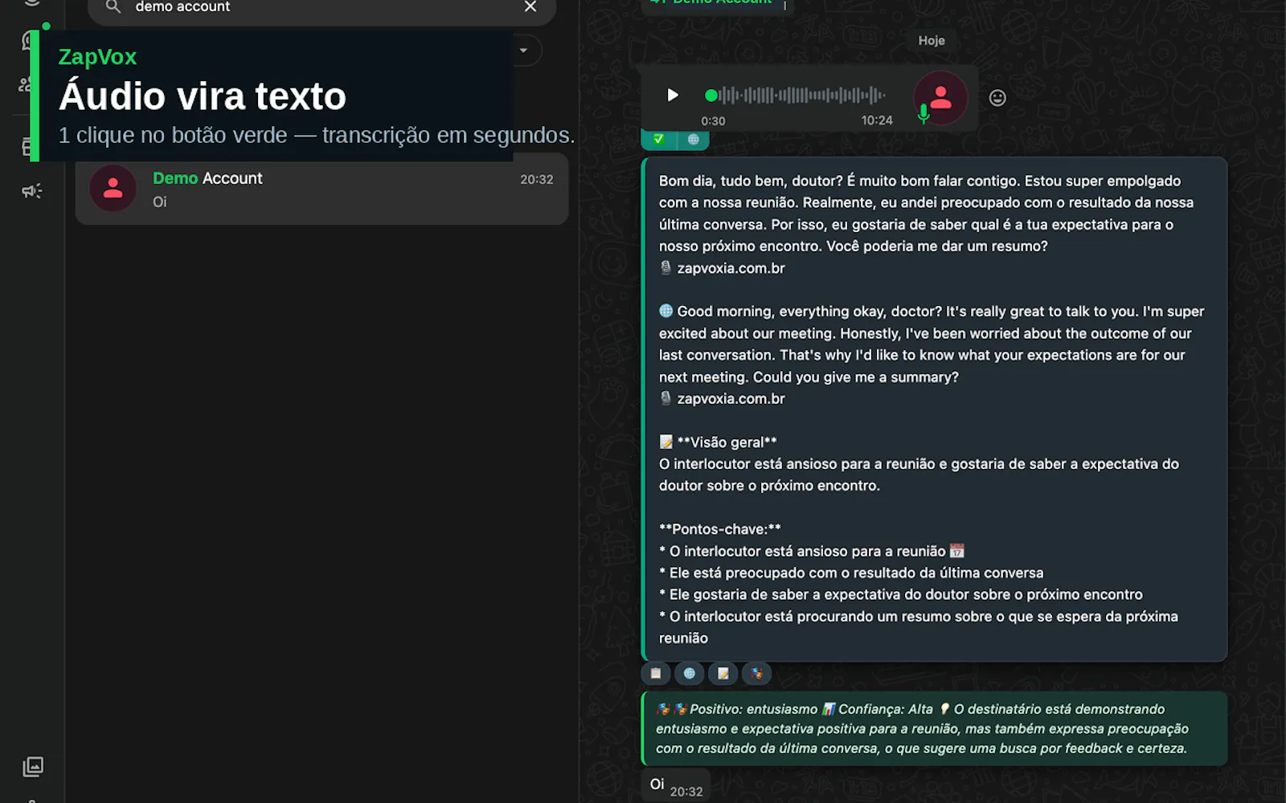Click the **Pontos-chave:** heading

(719, 529)
